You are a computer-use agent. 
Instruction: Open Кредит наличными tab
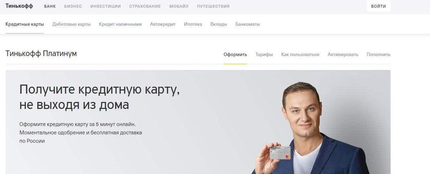coord(120,24)
